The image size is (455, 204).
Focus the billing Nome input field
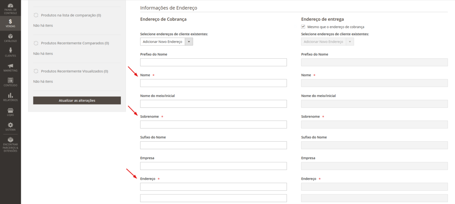click(213, 83)
